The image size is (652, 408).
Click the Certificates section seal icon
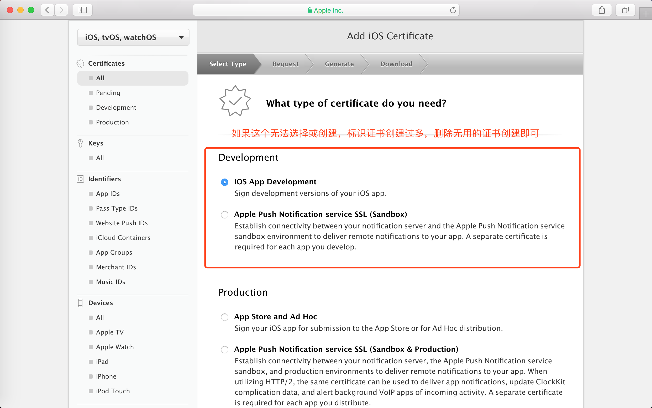[x=80, y=64]
